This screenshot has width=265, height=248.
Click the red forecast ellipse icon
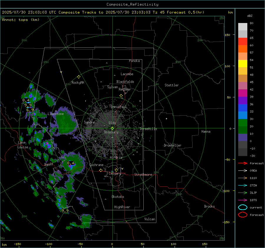(243, 215)
